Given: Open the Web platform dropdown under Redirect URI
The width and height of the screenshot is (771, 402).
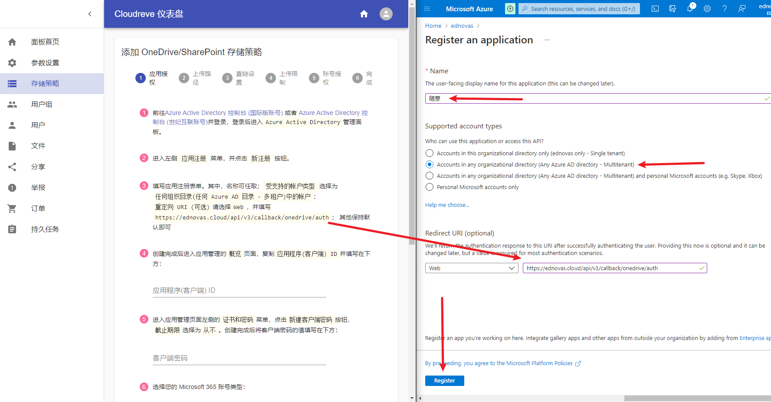Looking at the screenshot, I should point(471,268).
